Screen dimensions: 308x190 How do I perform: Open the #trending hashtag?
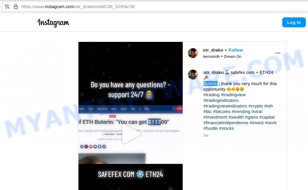[241, 111]
